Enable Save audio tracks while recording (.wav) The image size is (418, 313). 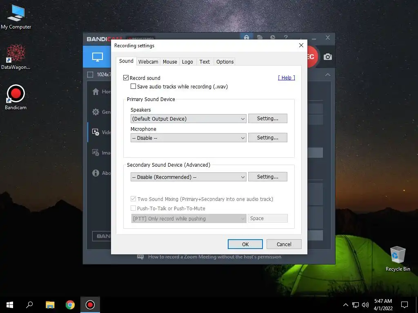[133, 86]
